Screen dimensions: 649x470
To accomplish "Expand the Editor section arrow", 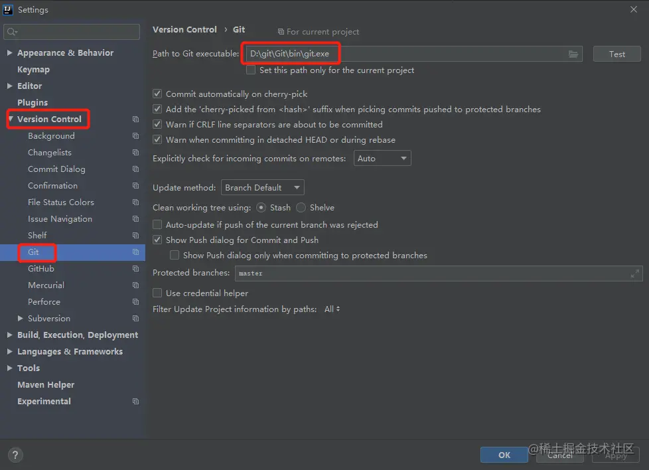I will pos(9,86).
